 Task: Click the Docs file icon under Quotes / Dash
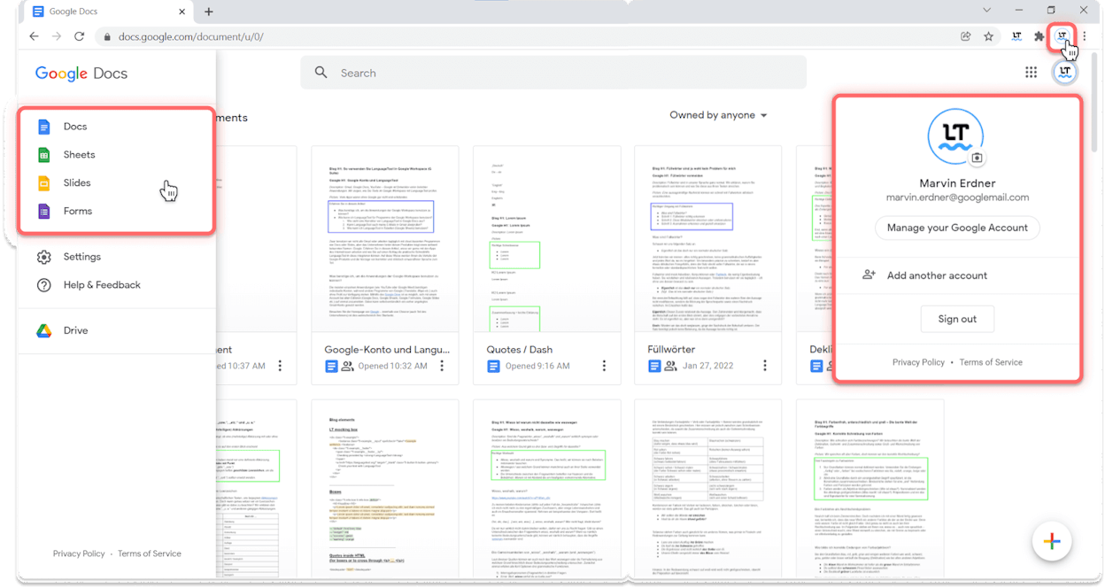point(493,366)
